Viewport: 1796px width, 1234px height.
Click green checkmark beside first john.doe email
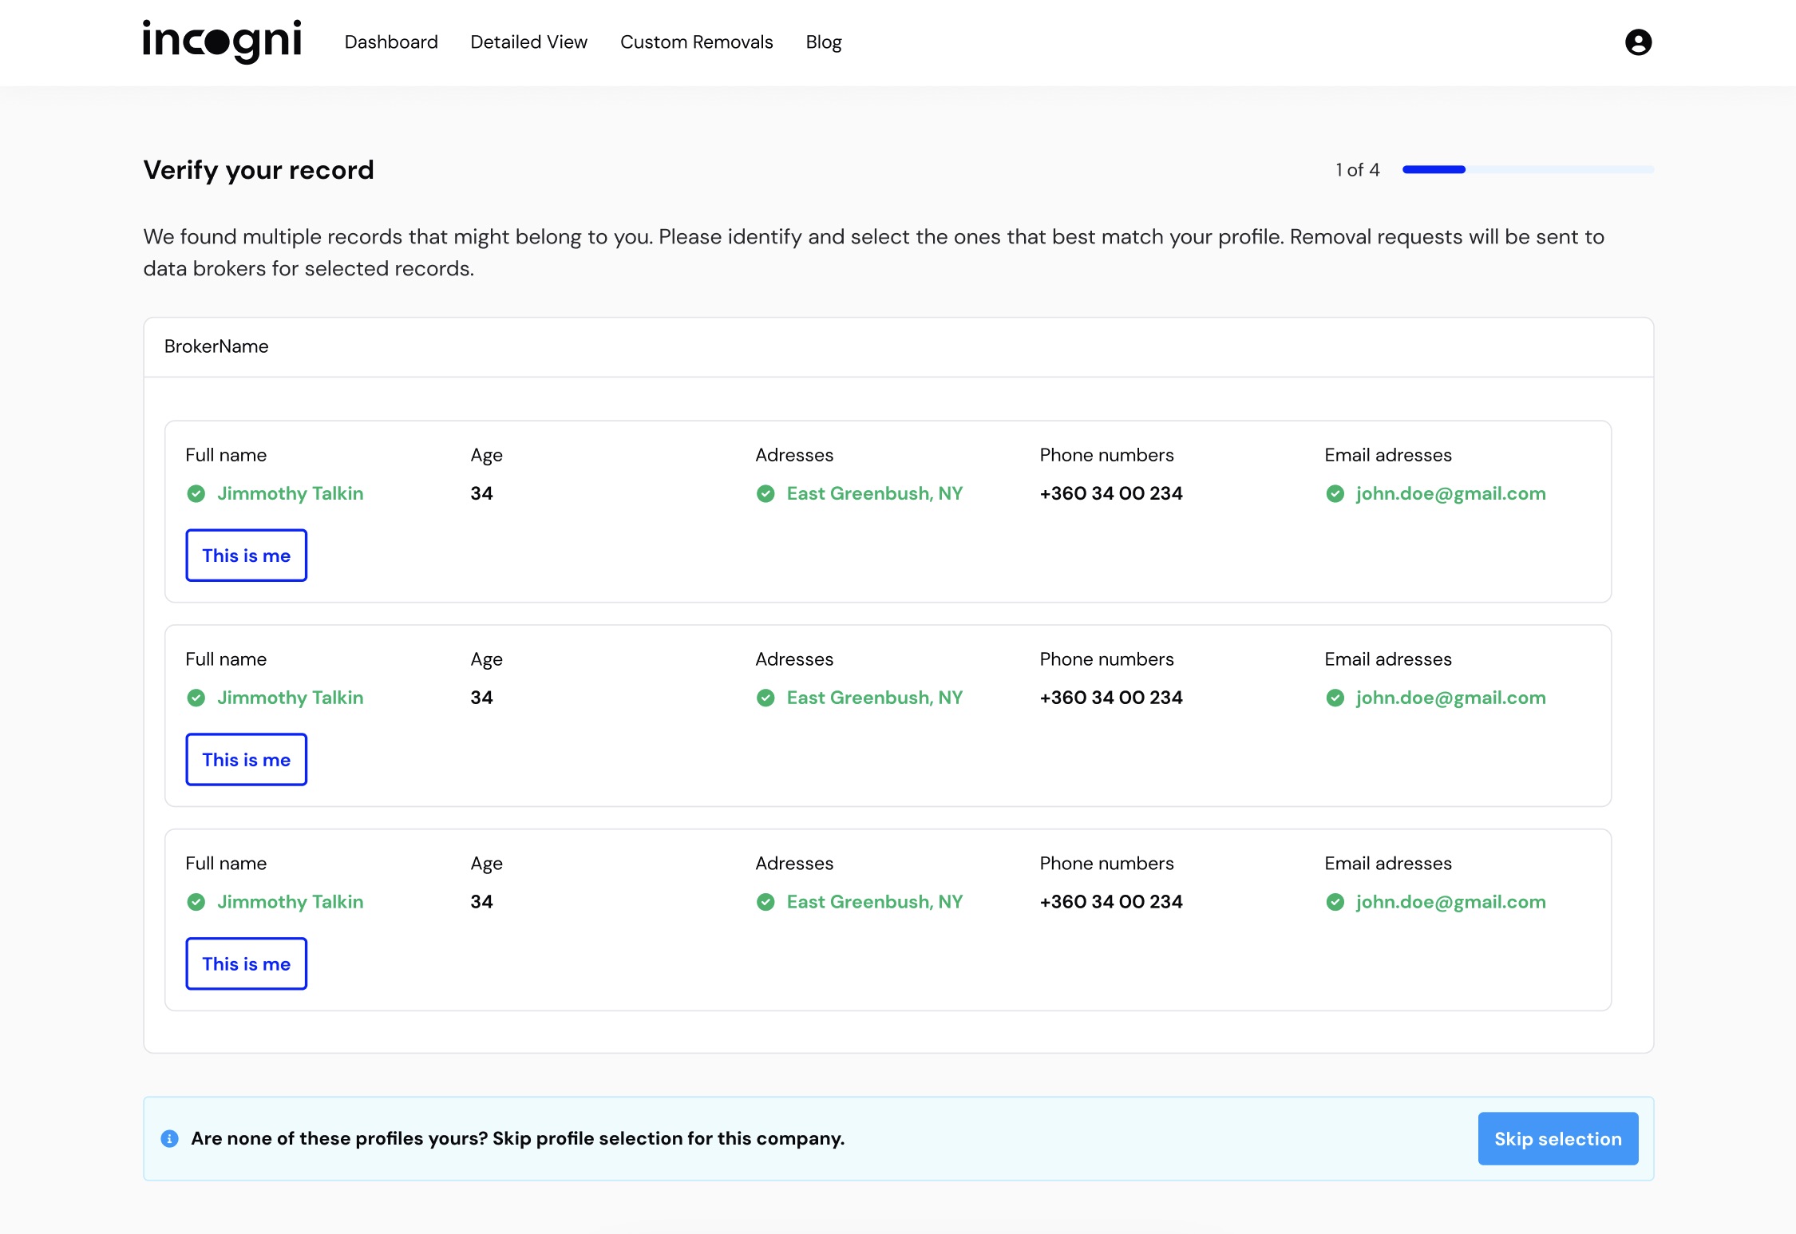pyautogui.click(x=1335, y=494)
